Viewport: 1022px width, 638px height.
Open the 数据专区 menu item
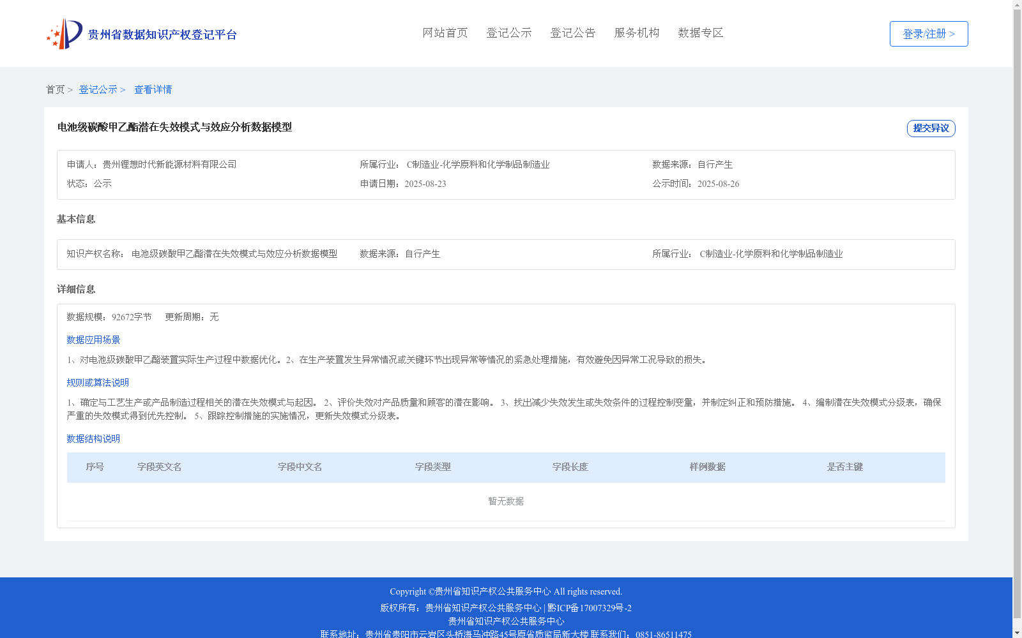coord(701,33)
